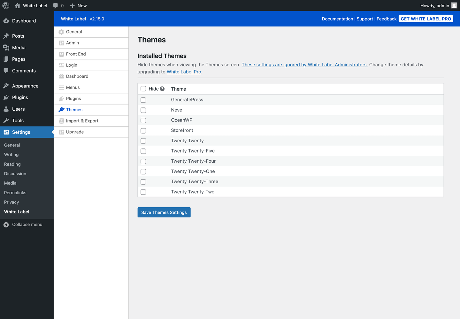
Task: Open the New content menu in admin bar
Action: (x=78, y=5)
